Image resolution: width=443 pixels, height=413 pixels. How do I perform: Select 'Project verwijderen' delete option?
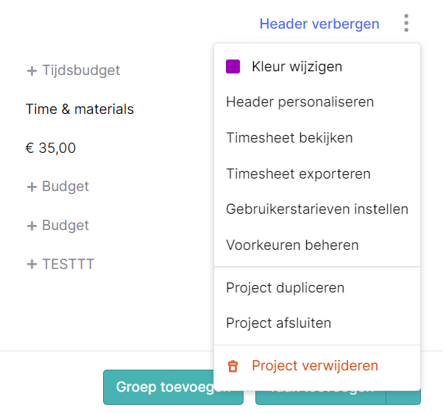(317, 366)
